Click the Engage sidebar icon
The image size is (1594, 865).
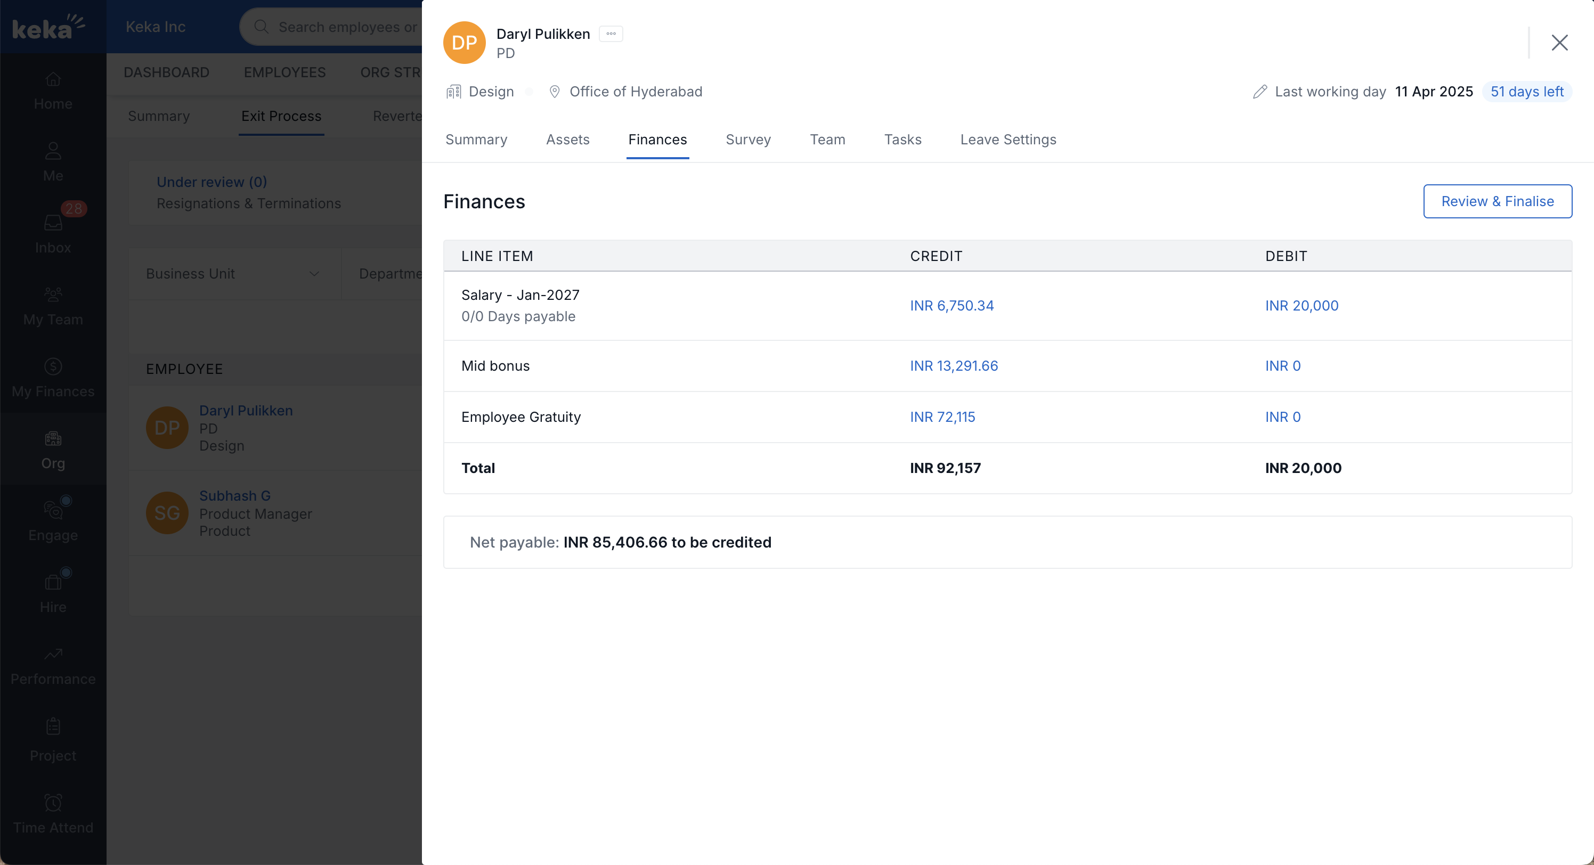coord(53,510)
